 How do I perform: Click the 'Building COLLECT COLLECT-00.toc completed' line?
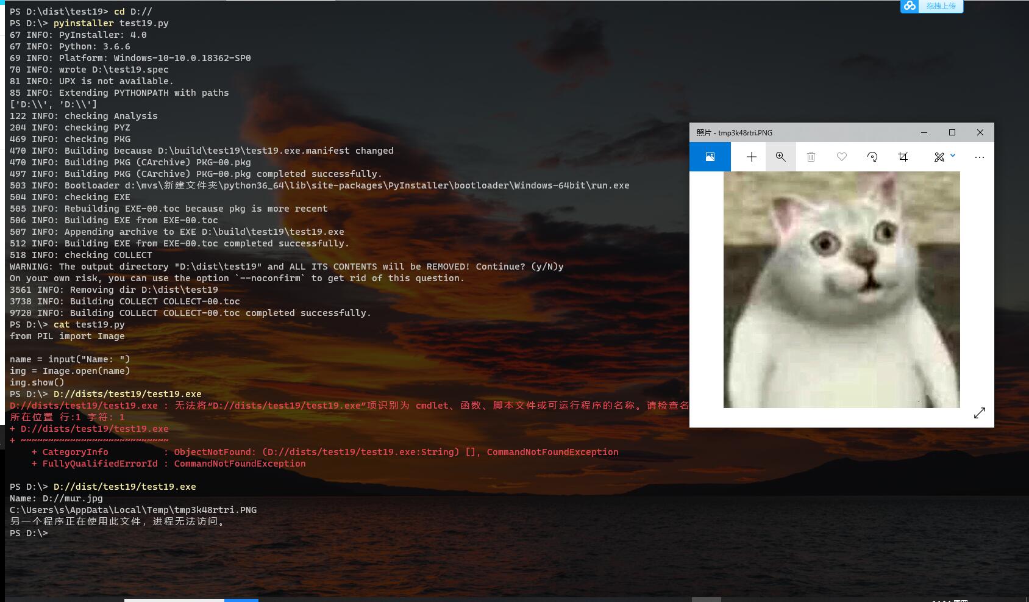point(190,313)
